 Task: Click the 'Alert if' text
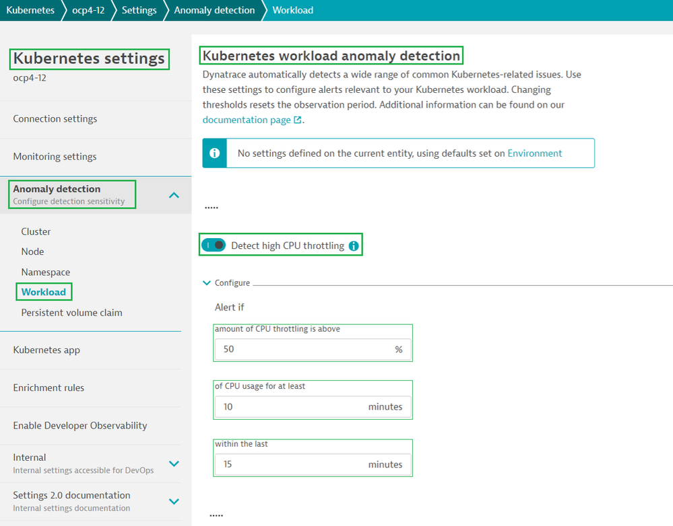[229, 307]
